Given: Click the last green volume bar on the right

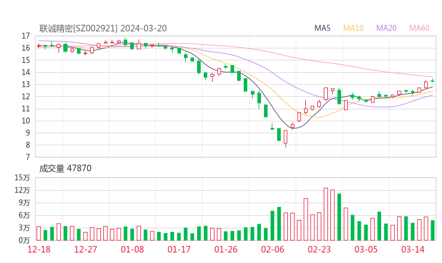Looking at the screenshot, I should point(432,230).
